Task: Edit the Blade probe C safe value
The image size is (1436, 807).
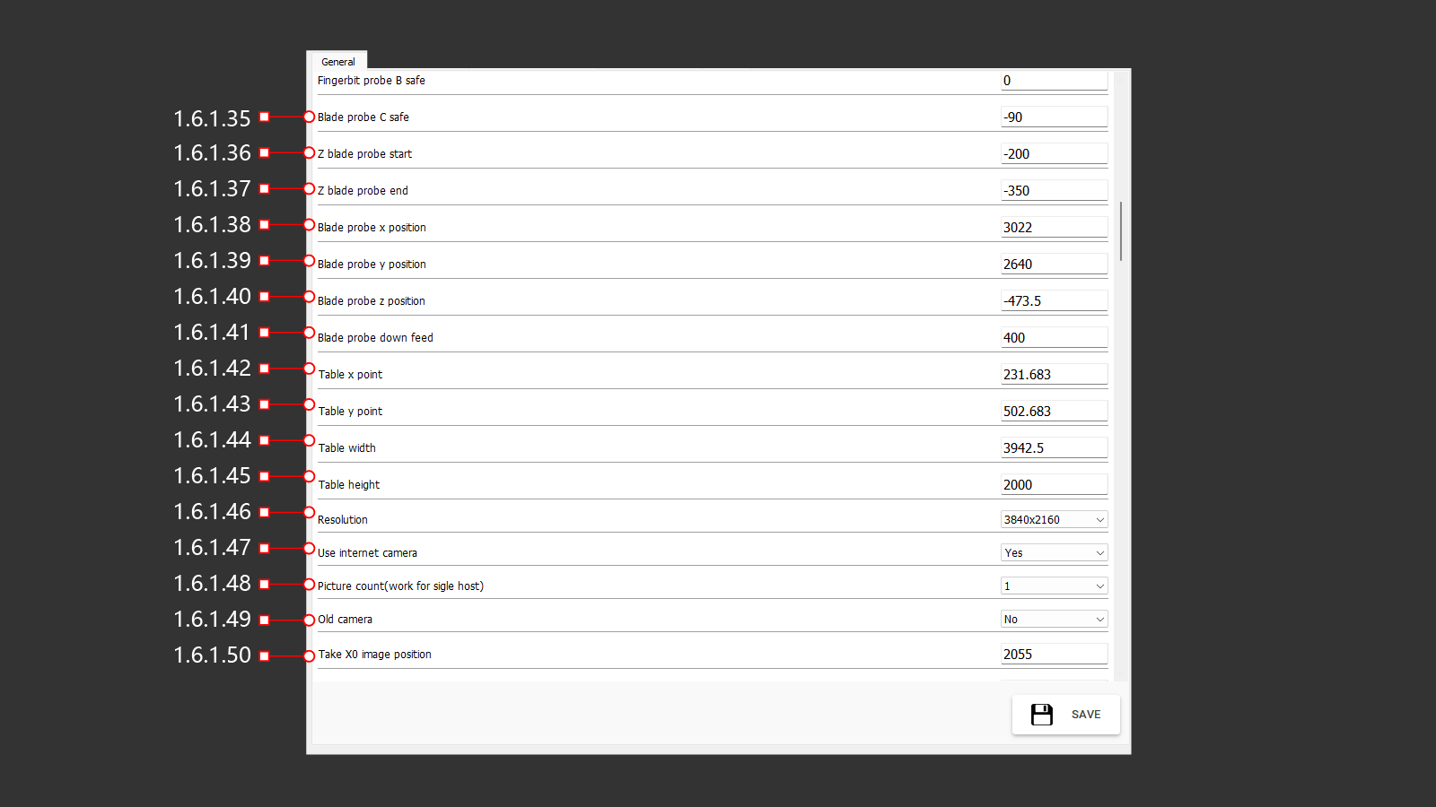Action: (1054, 117)
